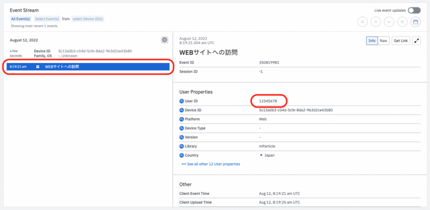Select the 8:19:21 am WEBサイトへの訪問 event row
The width and height of the screenshot is (430, 210).
pyautogui.click(x=88, y=67)
